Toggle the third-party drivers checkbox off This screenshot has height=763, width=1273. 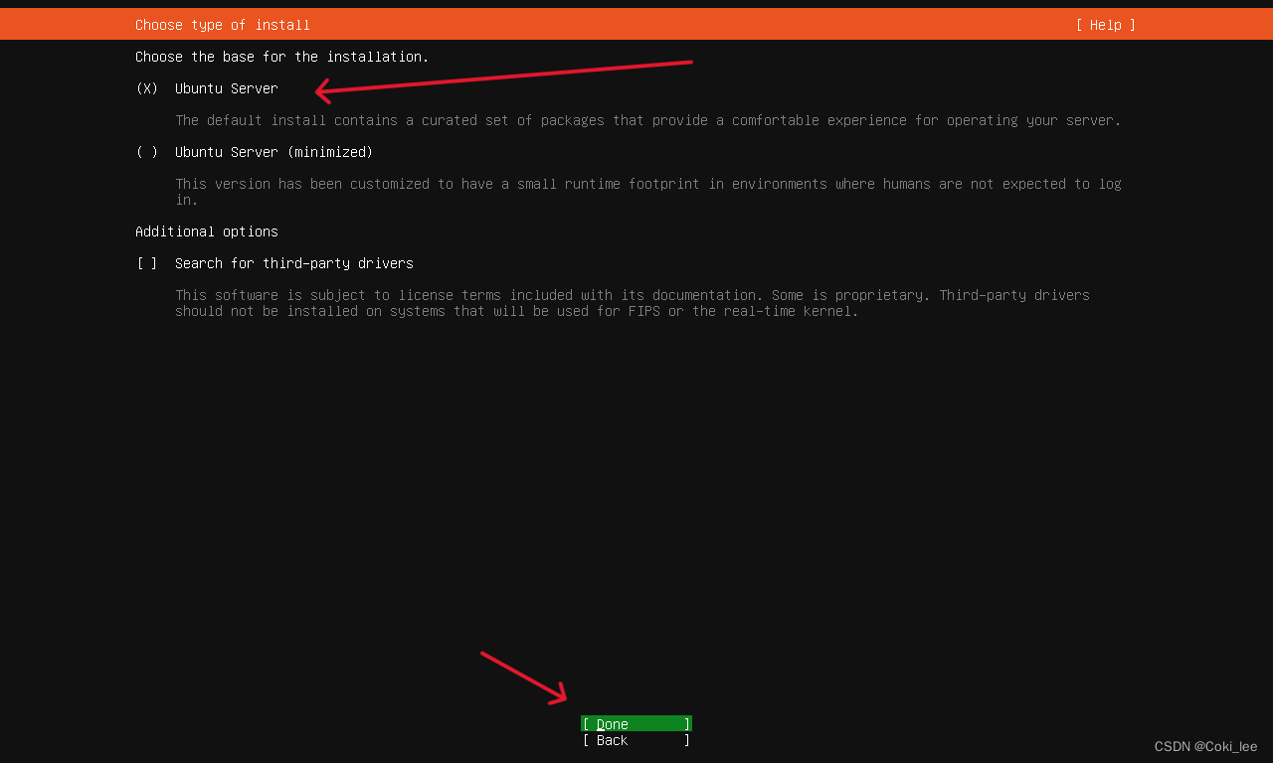pos(145,263)
